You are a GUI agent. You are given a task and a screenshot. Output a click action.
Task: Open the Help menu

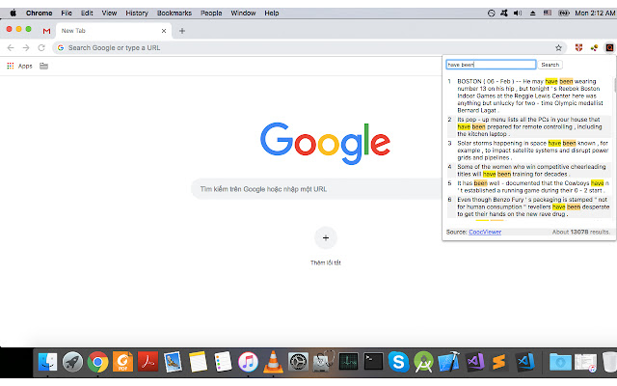pos(272,13)
